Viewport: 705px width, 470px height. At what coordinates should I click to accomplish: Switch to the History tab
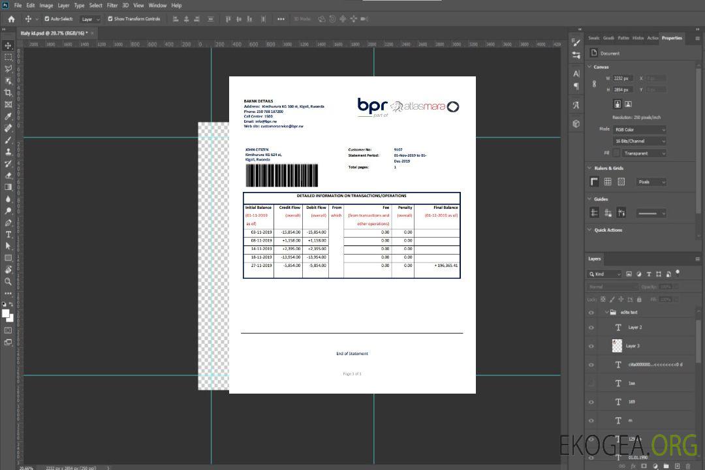pos(638,38)
